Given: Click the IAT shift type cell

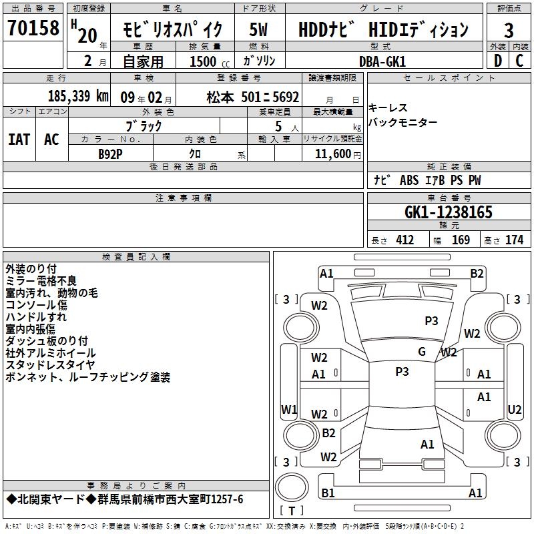Looking at the screenshot, I should 19,139.
